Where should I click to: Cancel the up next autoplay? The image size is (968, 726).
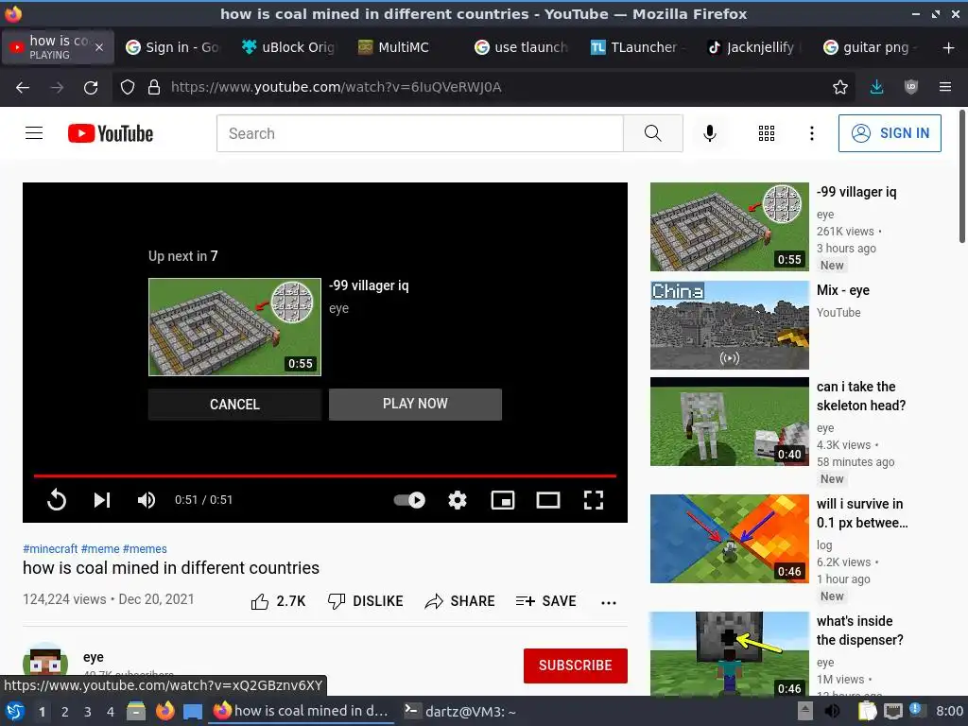234,405
